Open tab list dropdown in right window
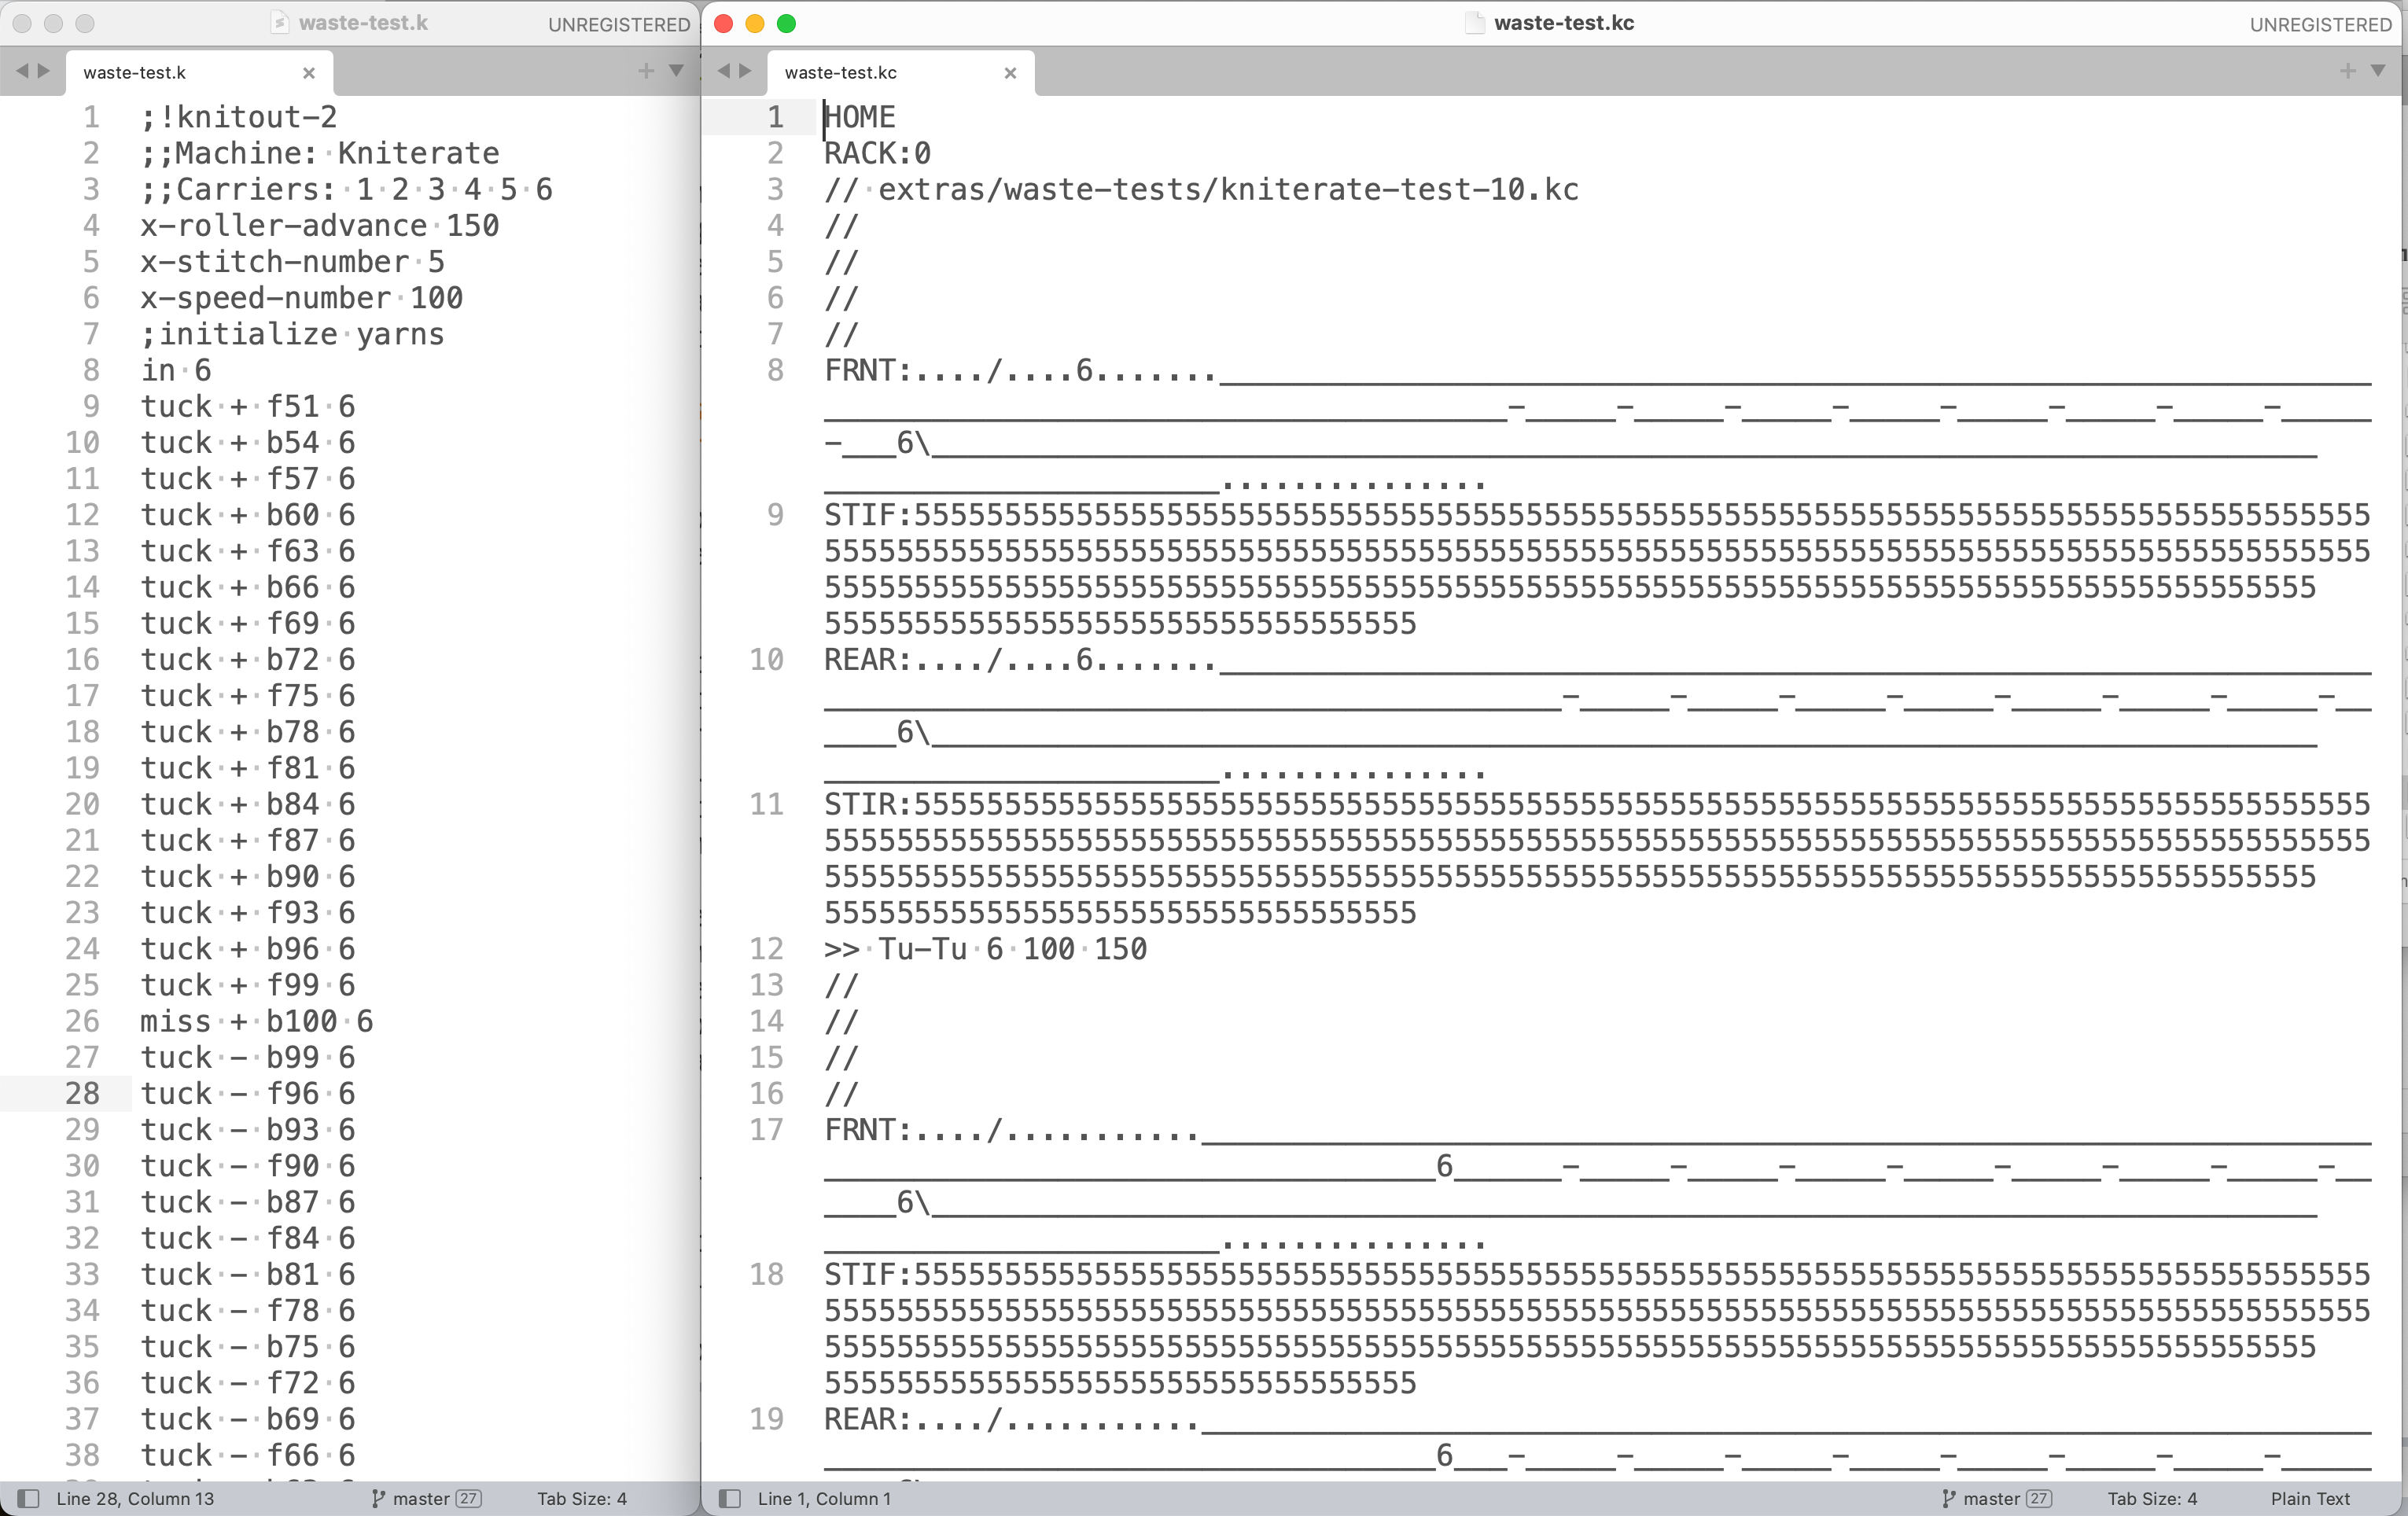 [x=2378, y=71]
